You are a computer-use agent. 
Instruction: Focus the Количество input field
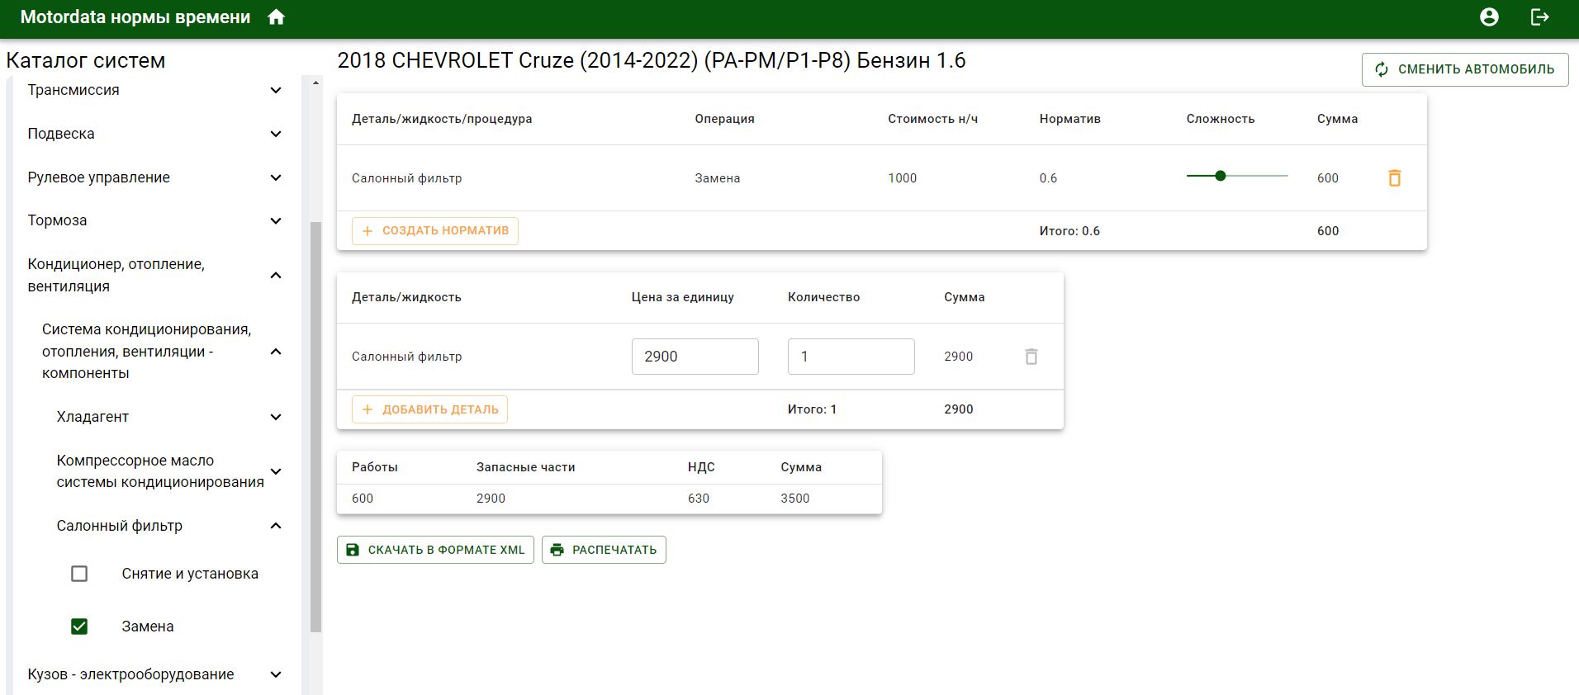851,357
